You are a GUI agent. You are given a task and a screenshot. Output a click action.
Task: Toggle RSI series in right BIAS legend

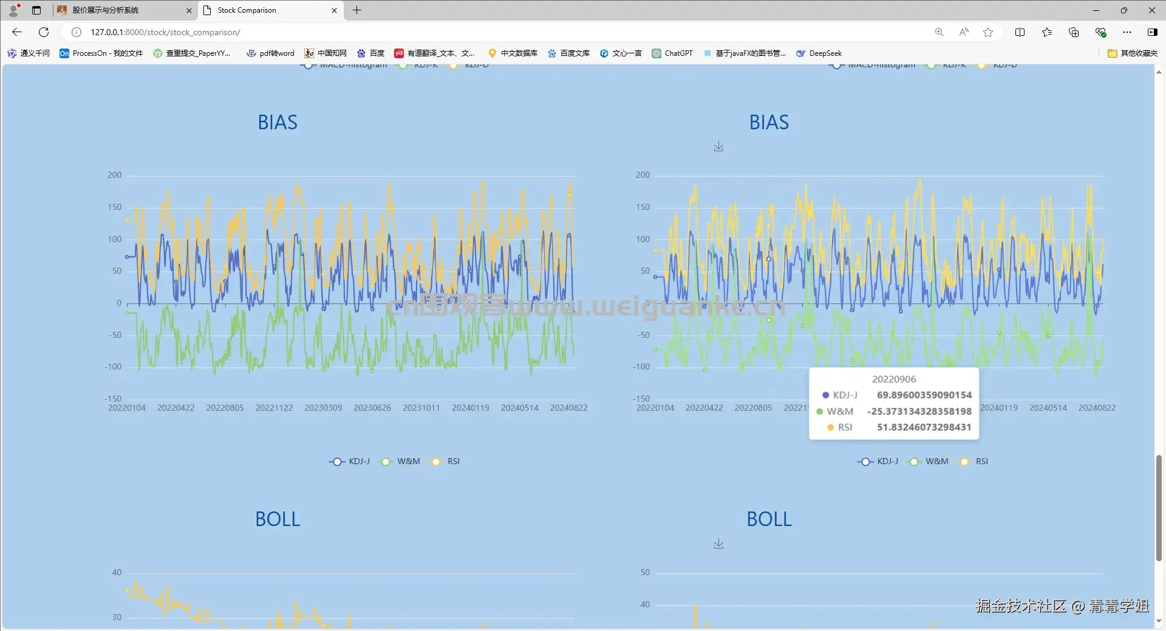click(973, 462)
